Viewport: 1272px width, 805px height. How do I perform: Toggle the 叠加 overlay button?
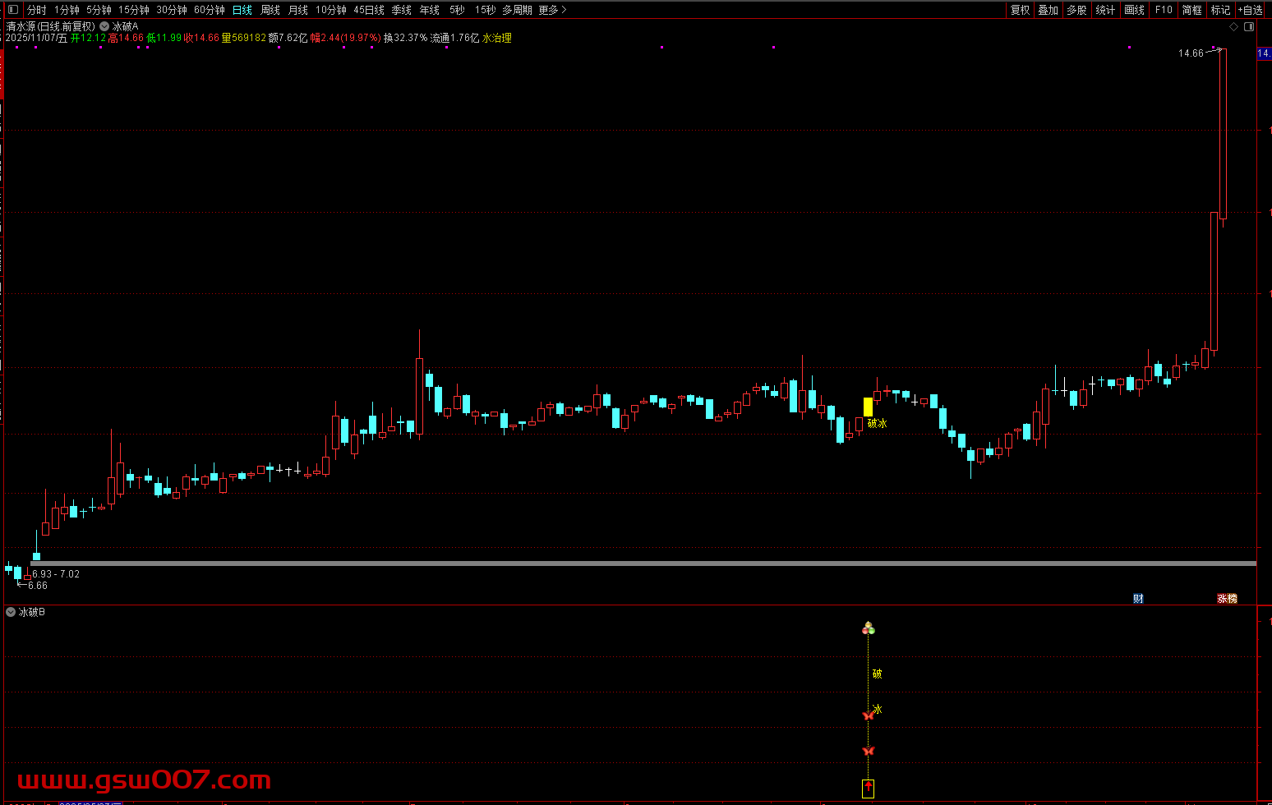1048,10
